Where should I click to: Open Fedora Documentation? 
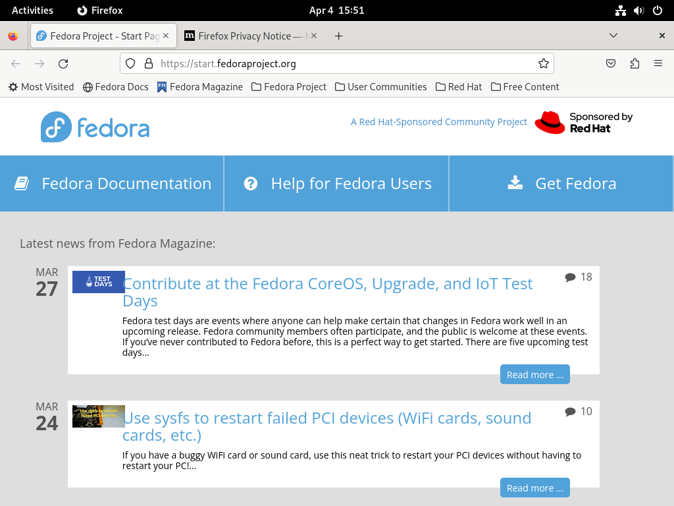tap(112, 183)
